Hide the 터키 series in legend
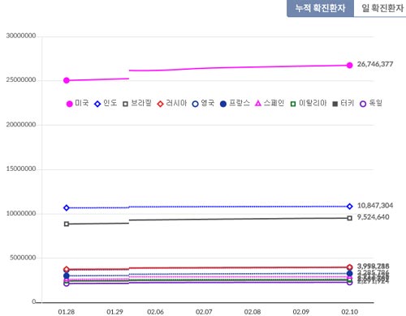406x316 pixels. 335,104
